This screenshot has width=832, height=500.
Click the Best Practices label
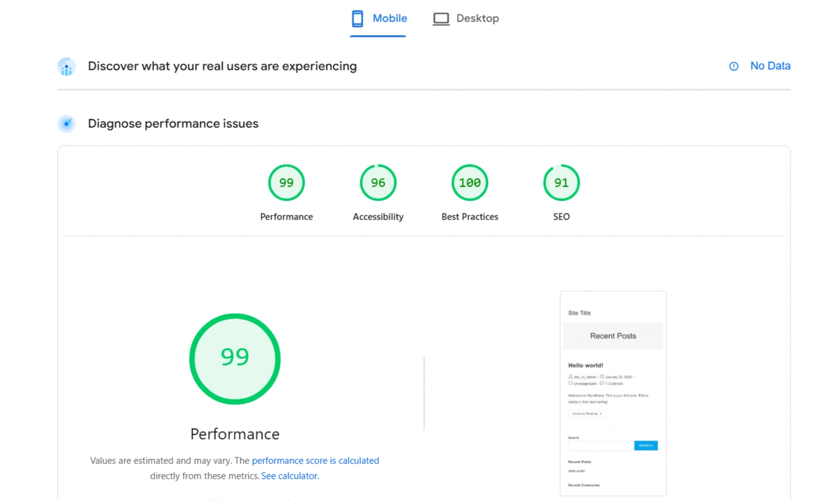(469, 217)
